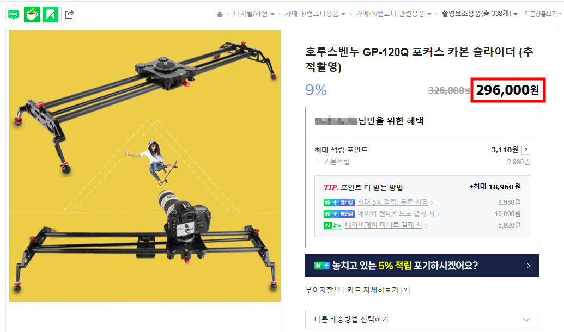Open 네이버 현대카드로 결제 시 link
This screenshot has height=332, width=564.
tap(396, 214)
